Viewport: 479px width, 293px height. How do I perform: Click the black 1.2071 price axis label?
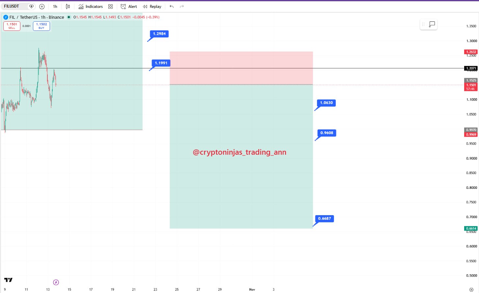[x=471, y=68]
